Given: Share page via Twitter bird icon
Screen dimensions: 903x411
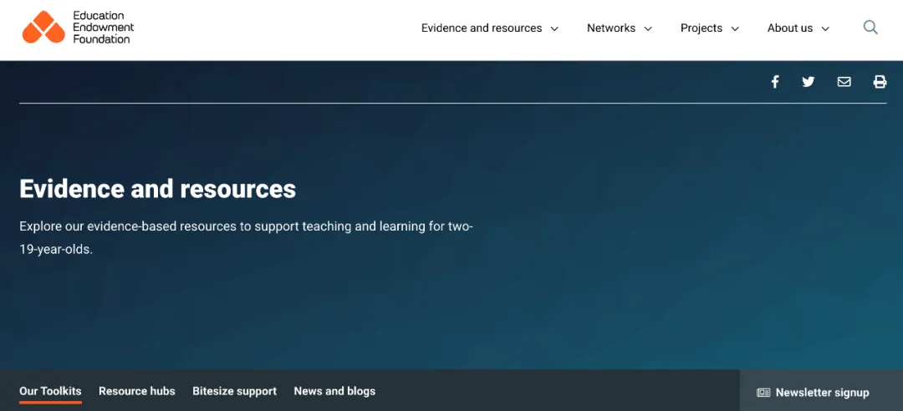Looking at the screenshot, I should click(x=808, y=82).
